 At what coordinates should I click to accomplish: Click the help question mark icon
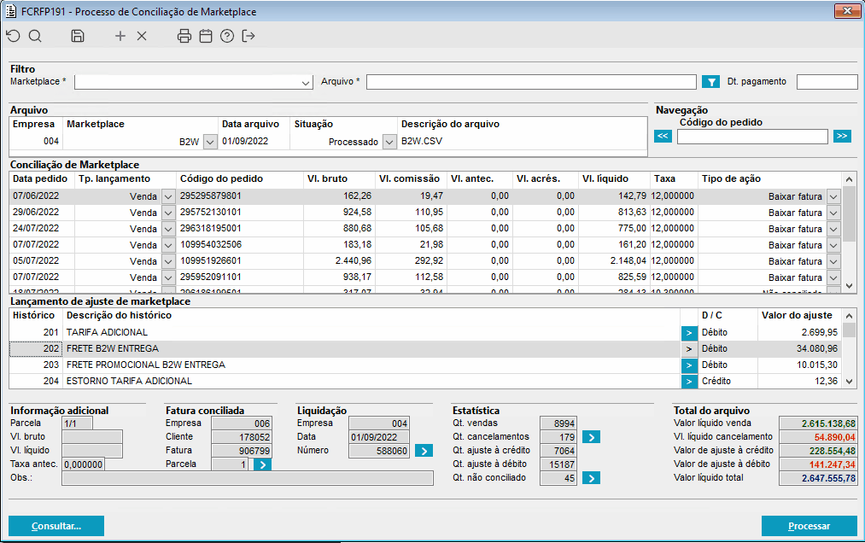tap(227, 36)
